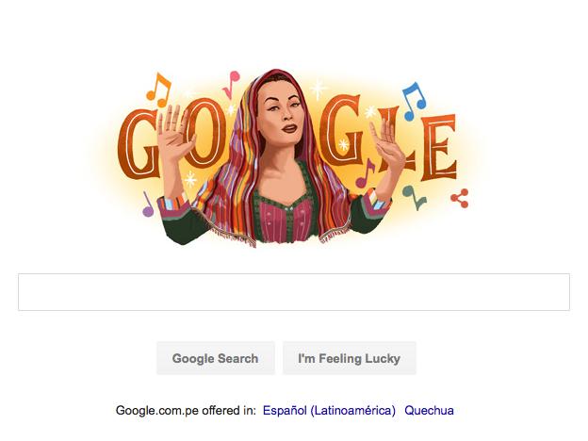Click the I'm Feeling Lucky button

[x=349, y=358]
